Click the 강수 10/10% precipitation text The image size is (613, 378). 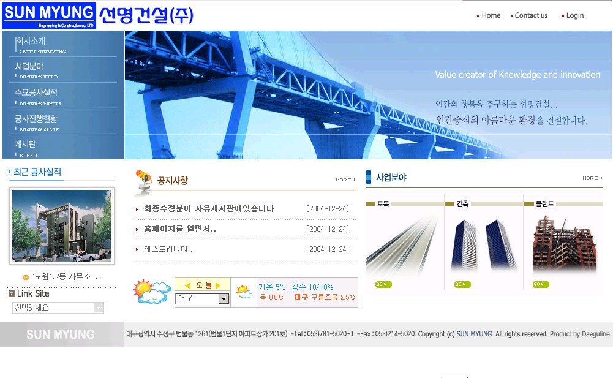coord(312,287)
